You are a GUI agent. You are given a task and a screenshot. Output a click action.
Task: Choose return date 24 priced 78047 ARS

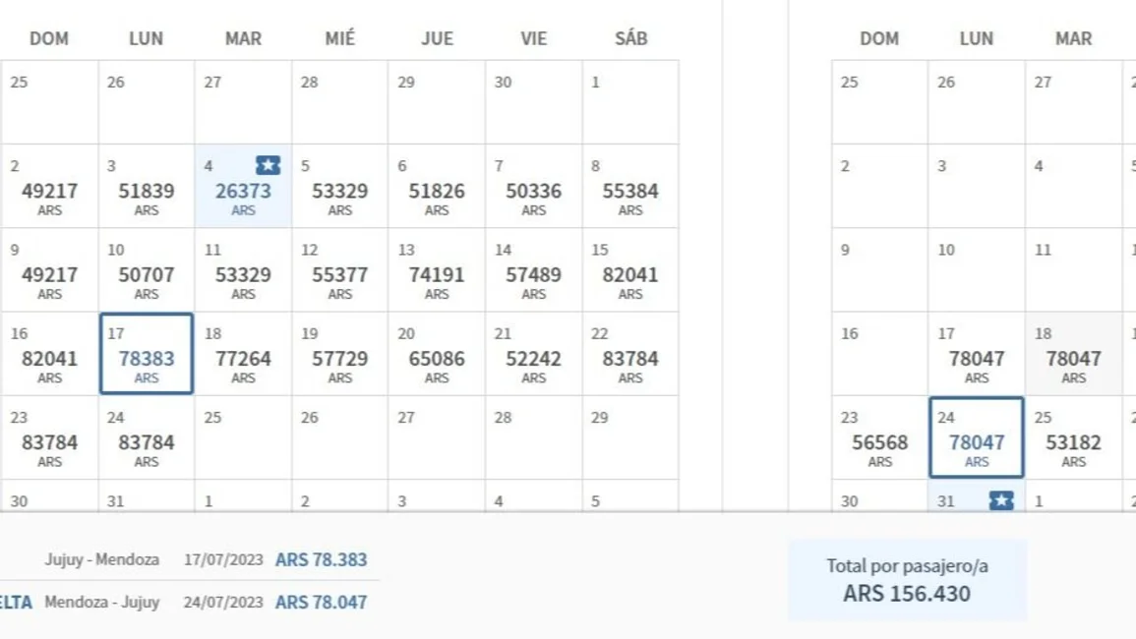coord(977,437)
